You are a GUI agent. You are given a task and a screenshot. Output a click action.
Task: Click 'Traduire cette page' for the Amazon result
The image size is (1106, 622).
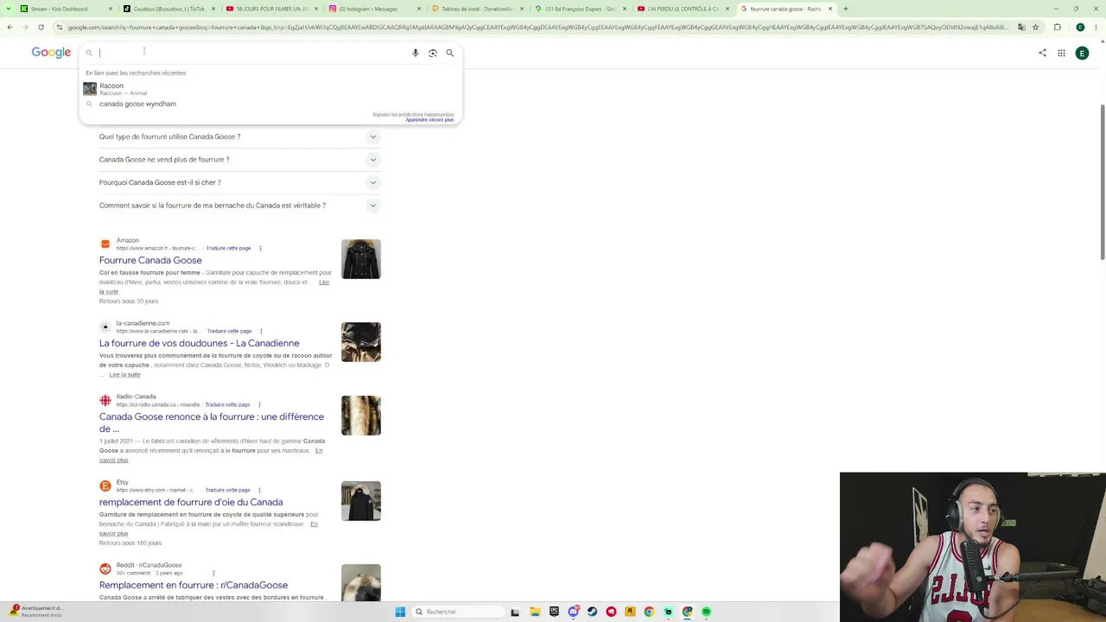(228, 249)
